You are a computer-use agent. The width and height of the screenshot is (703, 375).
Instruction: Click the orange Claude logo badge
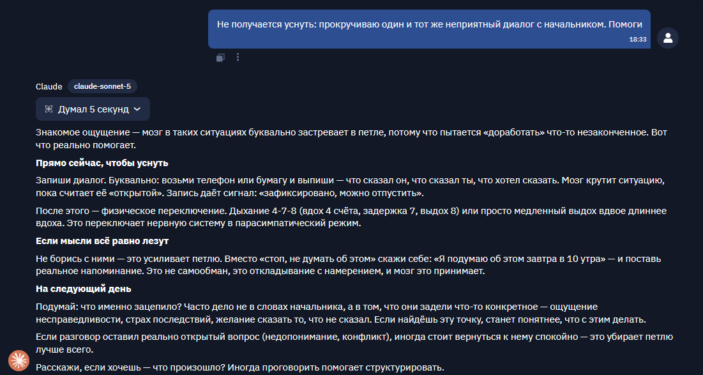19,360
